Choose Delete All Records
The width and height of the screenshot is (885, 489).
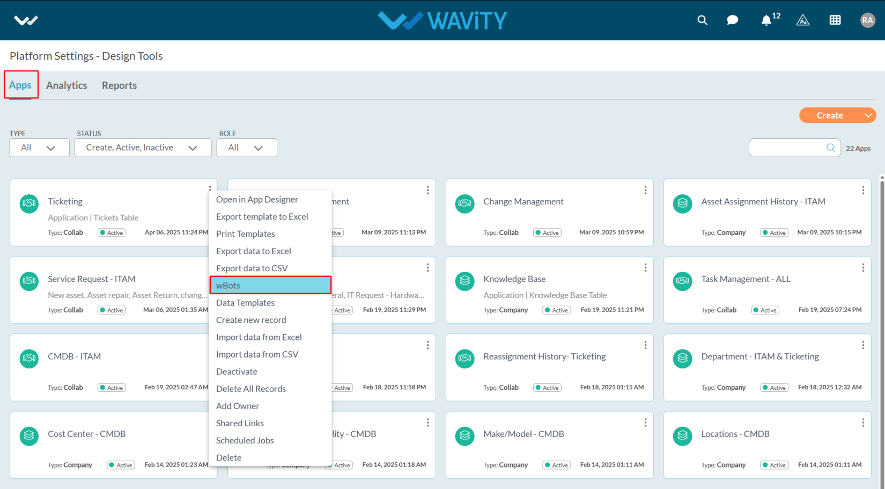click(270, 389)
